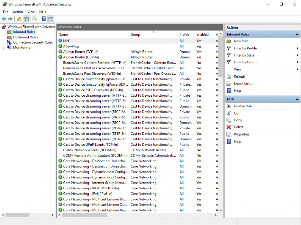Sort by the Profile column header
301x225 pixels.
pyautogui.click(x=186, y=34)
